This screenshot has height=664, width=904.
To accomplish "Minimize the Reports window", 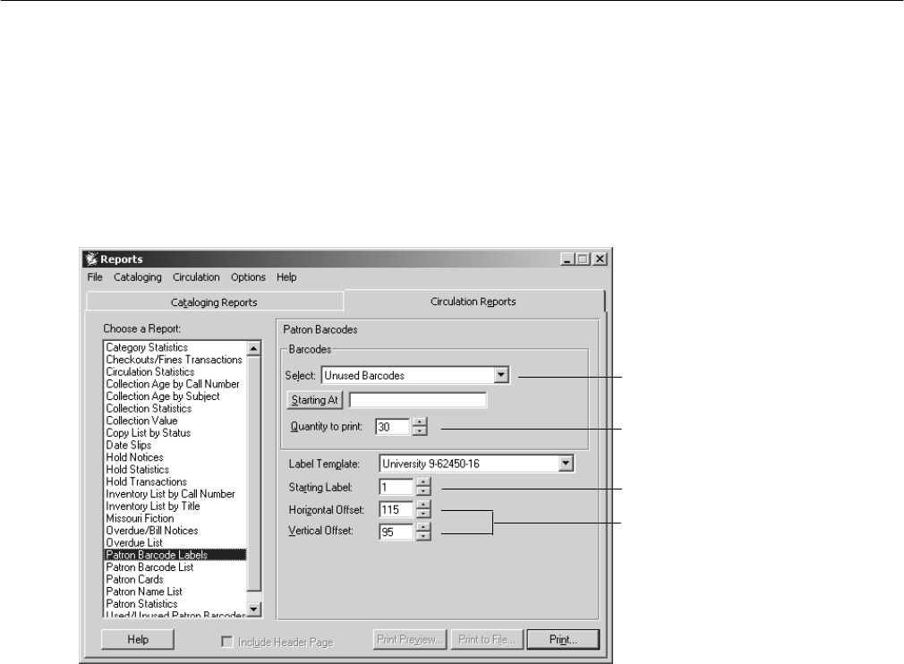I will pos(567,260).
